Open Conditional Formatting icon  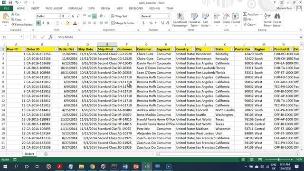[x=180, y=16]
